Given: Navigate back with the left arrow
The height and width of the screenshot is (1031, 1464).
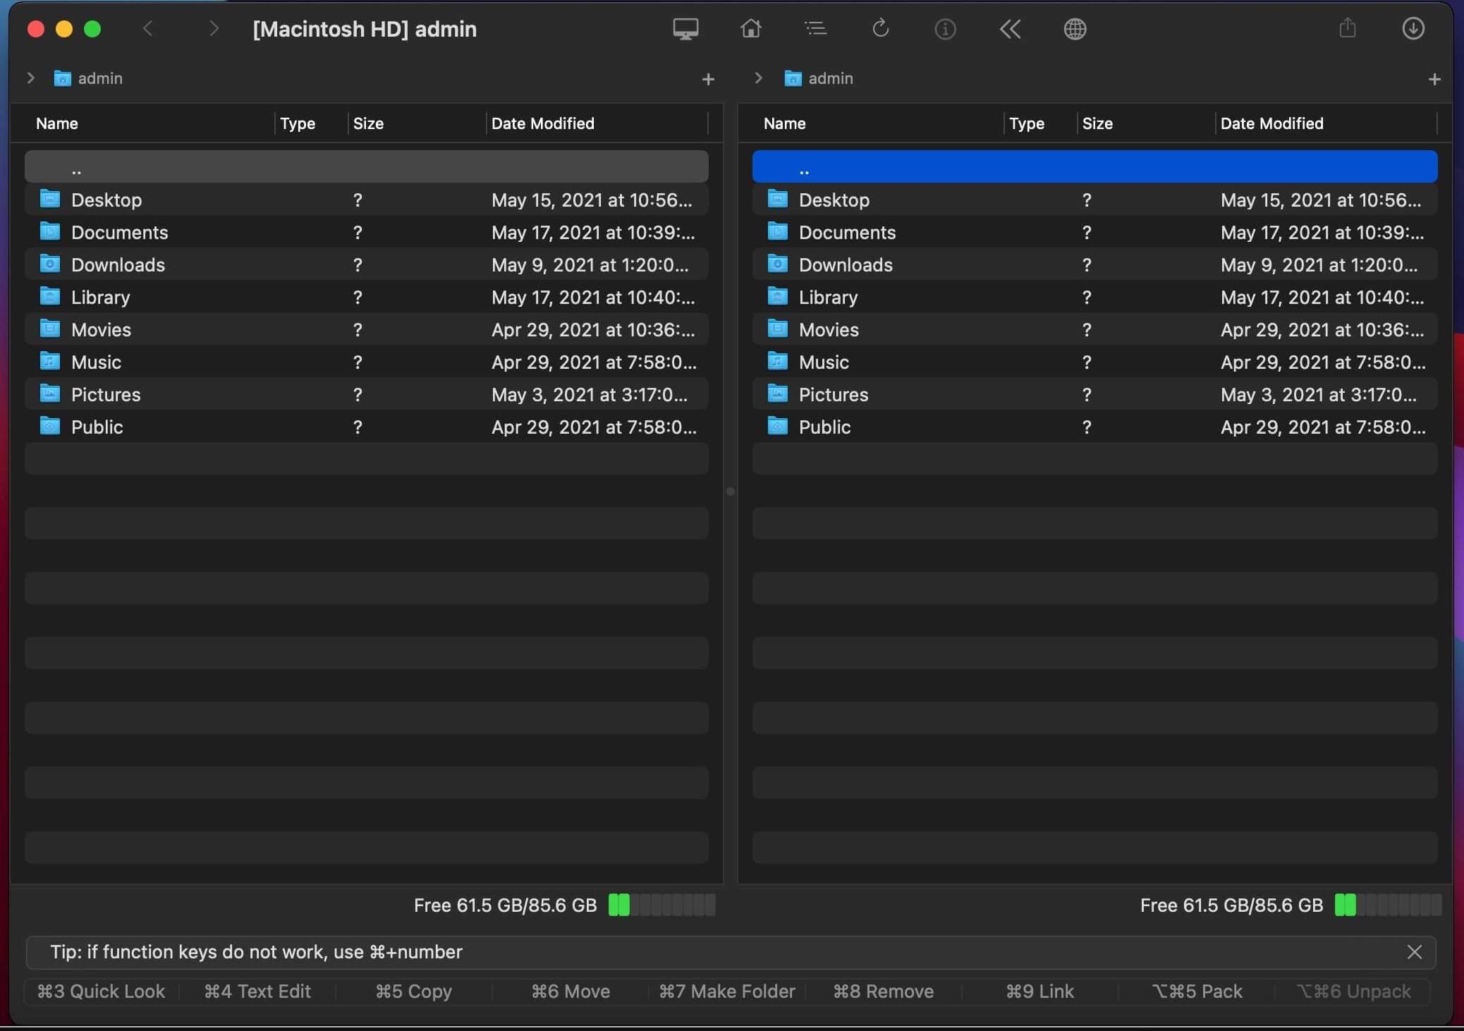Looking at the screenshot, I should [147, 29].
